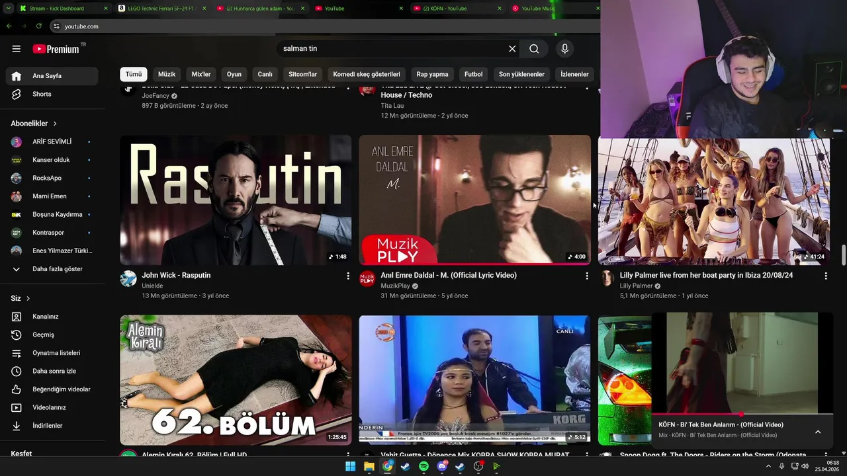847x476 pixels.
Task: Open Beğendiğim videolar liked videos
Action: pos(52,389)
